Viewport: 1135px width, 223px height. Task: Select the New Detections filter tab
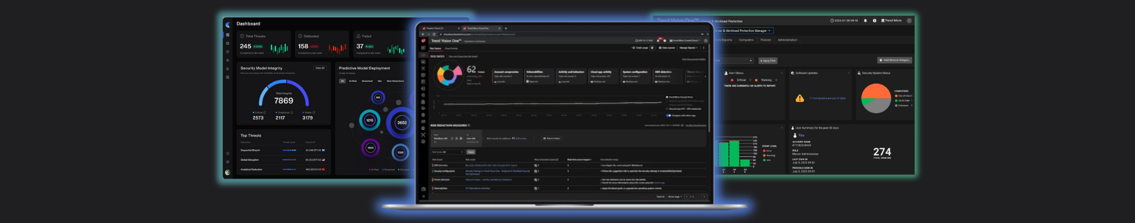tap(395, 81)
